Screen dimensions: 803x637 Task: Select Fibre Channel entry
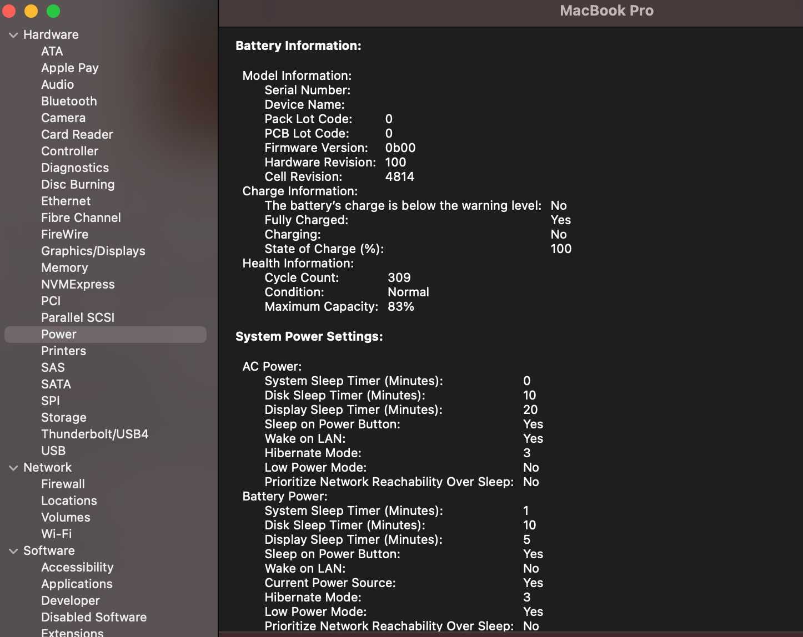click(81, 218)
